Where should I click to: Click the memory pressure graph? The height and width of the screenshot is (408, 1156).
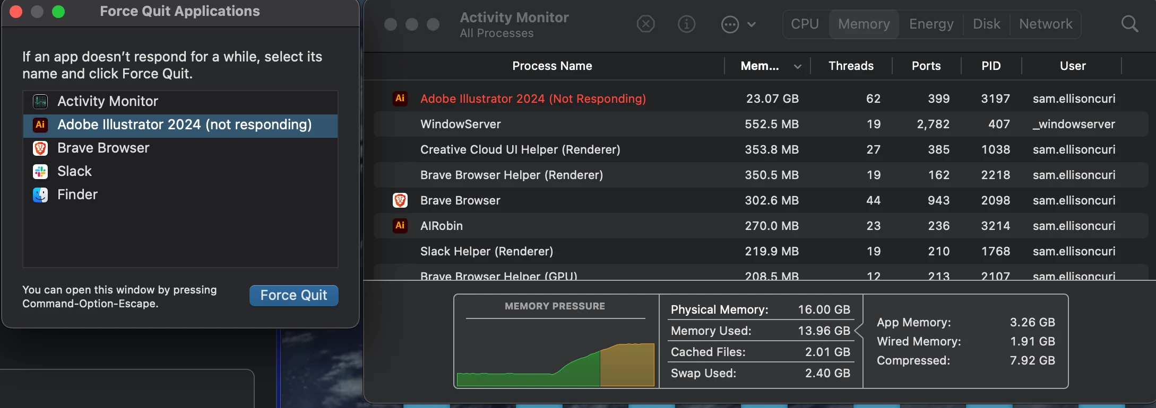pos(555,353)
